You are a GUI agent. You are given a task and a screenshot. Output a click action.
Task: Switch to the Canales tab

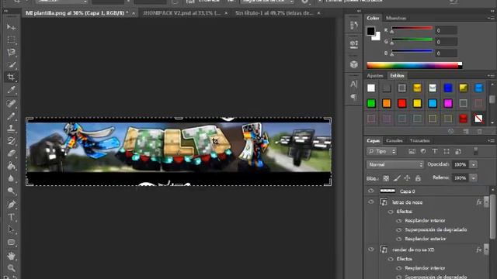click(394, 140)
